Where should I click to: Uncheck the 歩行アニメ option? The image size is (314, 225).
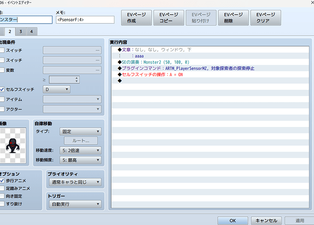click(2, 181)
